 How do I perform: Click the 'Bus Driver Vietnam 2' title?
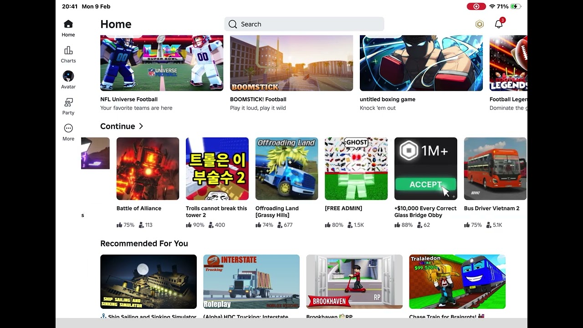(491, 208)
